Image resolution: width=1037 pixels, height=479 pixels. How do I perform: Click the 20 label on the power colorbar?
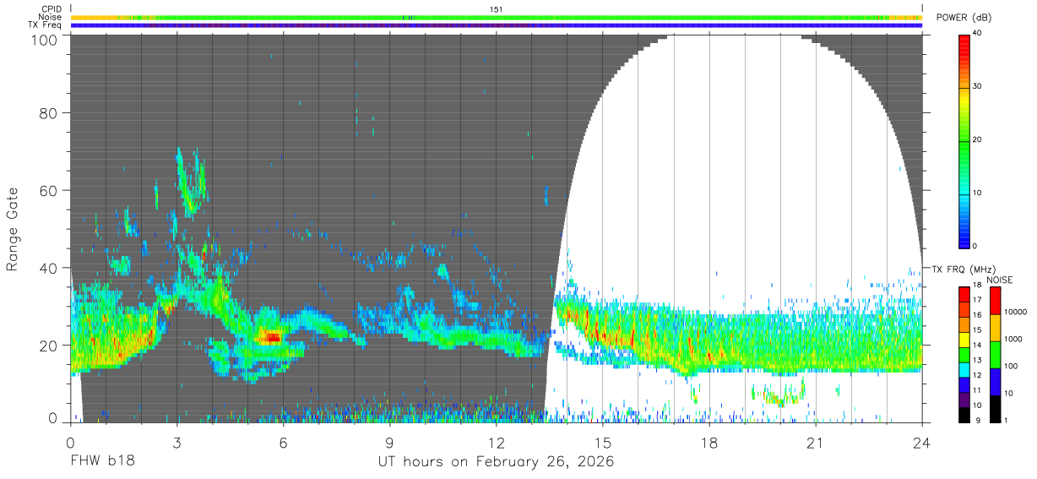(977, 140)
